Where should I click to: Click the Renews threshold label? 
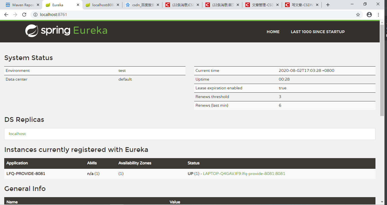pyautogui.click(x=212, y=97)
